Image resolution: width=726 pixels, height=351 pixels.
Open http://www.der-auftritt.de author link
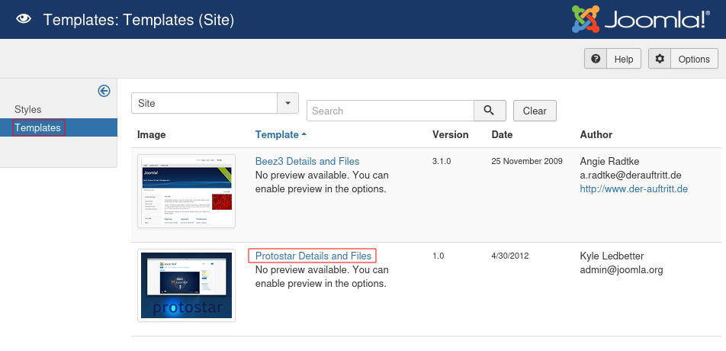coord(634,189)
